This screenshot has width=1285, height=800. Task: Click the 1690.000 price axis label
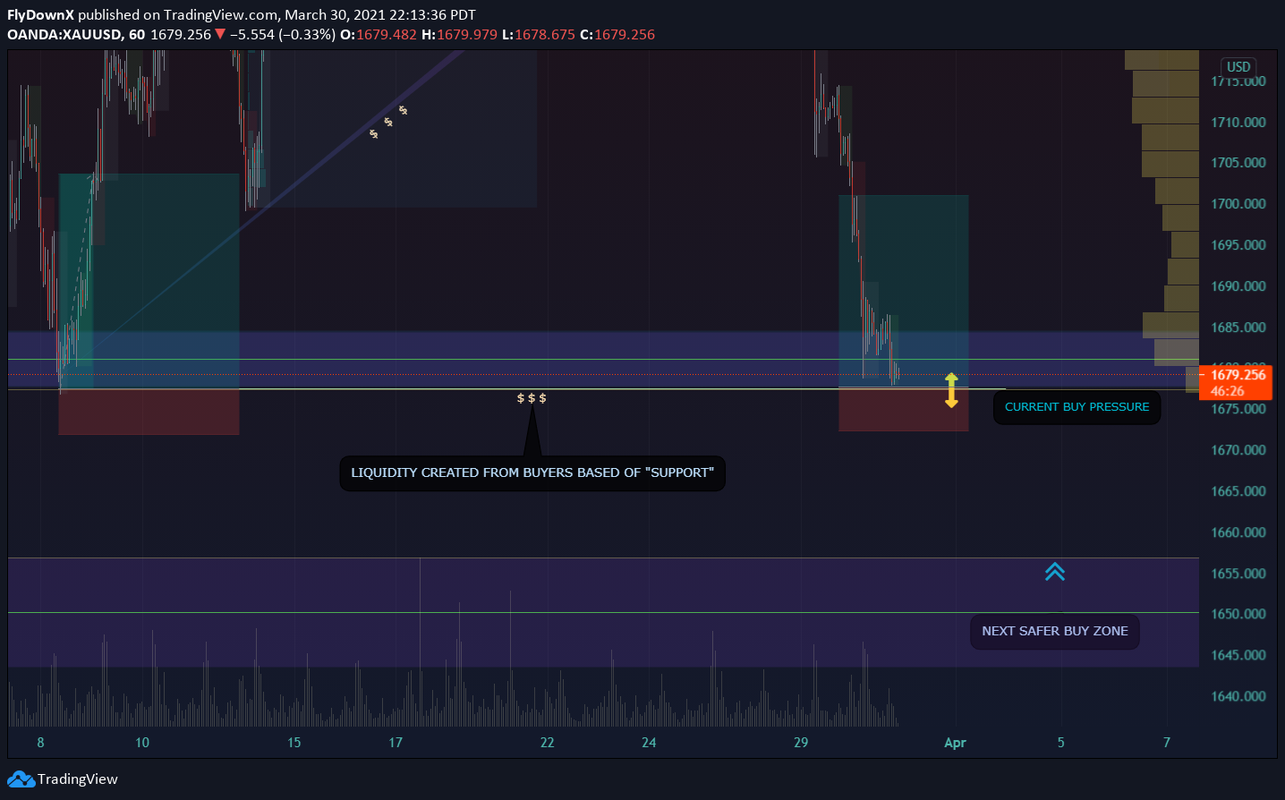[1238, 286]
